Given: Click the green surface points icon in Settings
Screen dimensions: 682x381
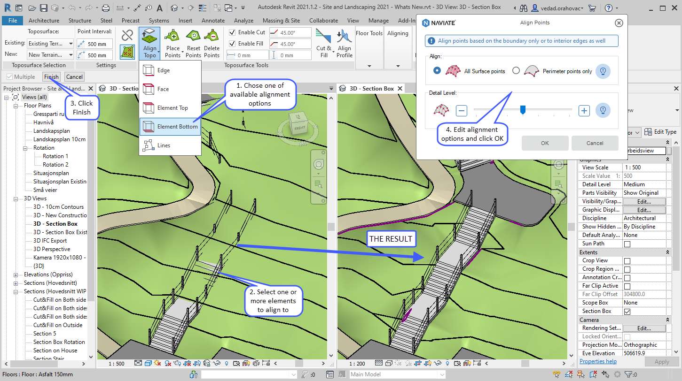Looking at the screenshot, I should (127, 52).
